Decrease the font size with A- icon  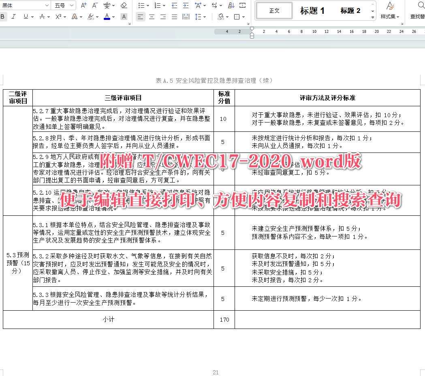94,5
